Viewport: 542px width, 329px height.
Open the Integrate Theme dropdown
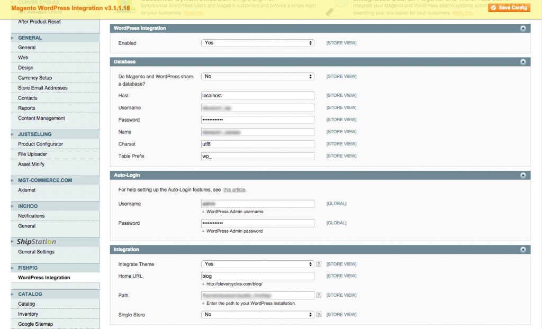click(x=258, y=264)
